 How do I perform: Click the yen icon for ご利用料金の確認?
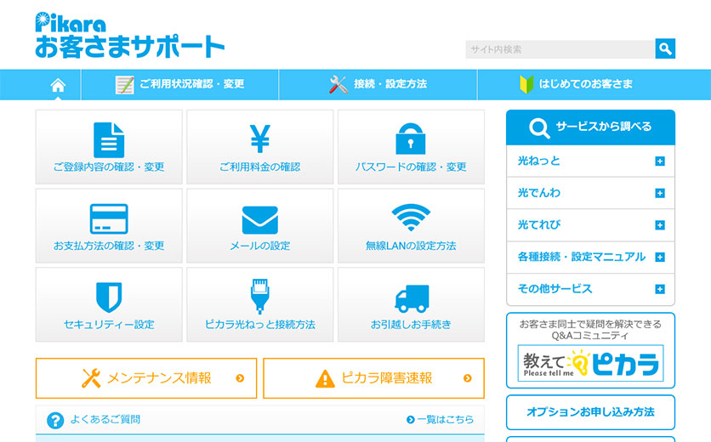click(260, 139)
